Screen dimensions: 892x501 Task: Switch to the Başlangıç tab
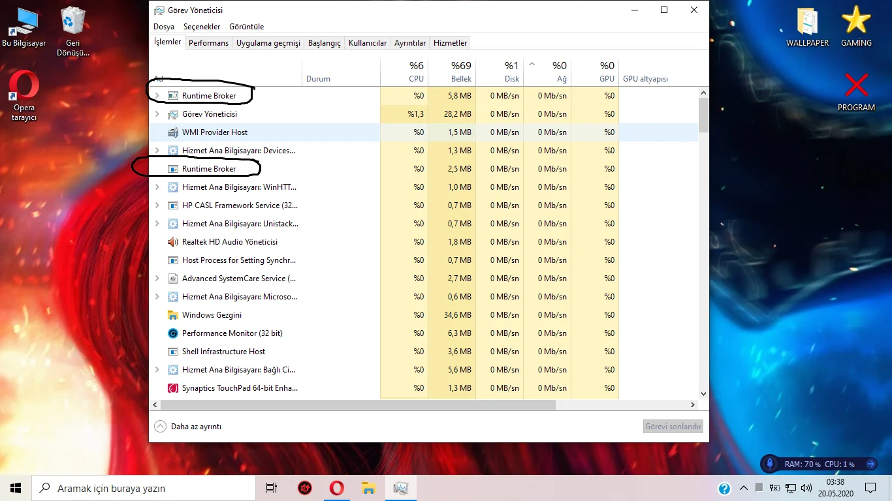[325, 43]
